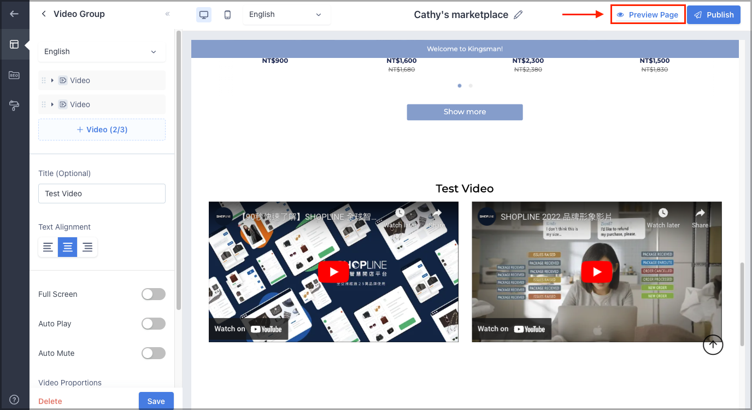Click the + Video (2/3) add button
This screenshot has width=752, height=410.
(102, 130)
